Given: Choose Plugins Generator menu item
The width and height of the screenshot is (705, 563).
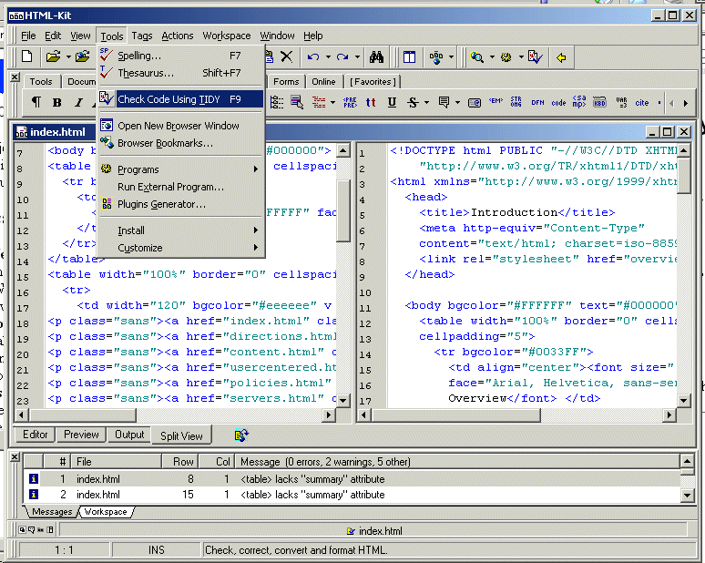Looking at the screenshot, I should point(181,204).
